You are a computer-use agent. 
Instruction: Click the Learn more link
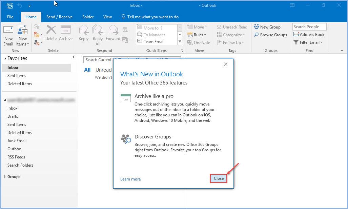tap(130, 179)
